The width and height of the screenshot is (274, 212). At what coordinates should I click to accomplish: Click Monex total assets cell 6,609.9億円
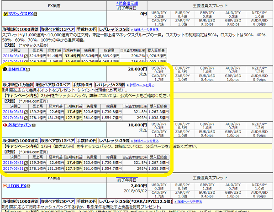point(109,56)
